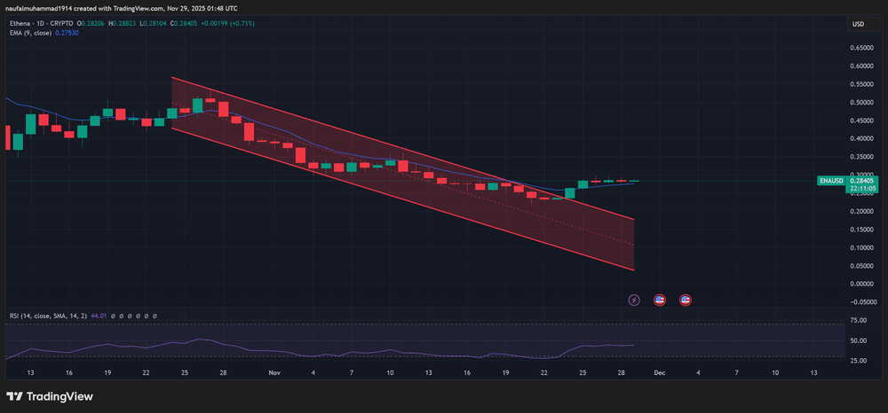Click the Dec label on time axis
This screenshot has height=413, width=888.
click(x=659, y=373)
